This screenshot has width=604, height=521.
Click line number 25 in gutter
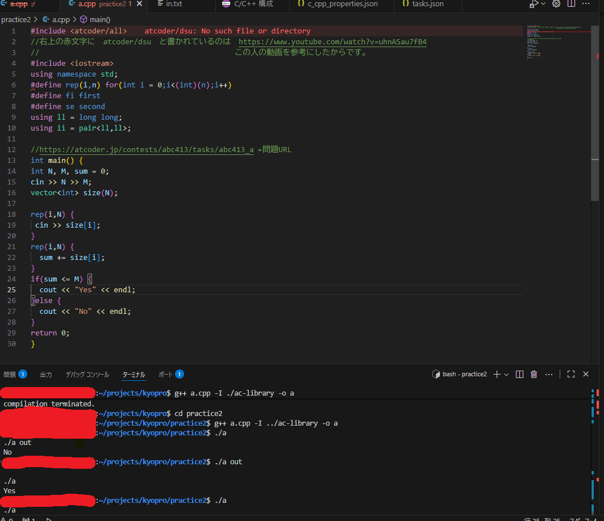11,290
